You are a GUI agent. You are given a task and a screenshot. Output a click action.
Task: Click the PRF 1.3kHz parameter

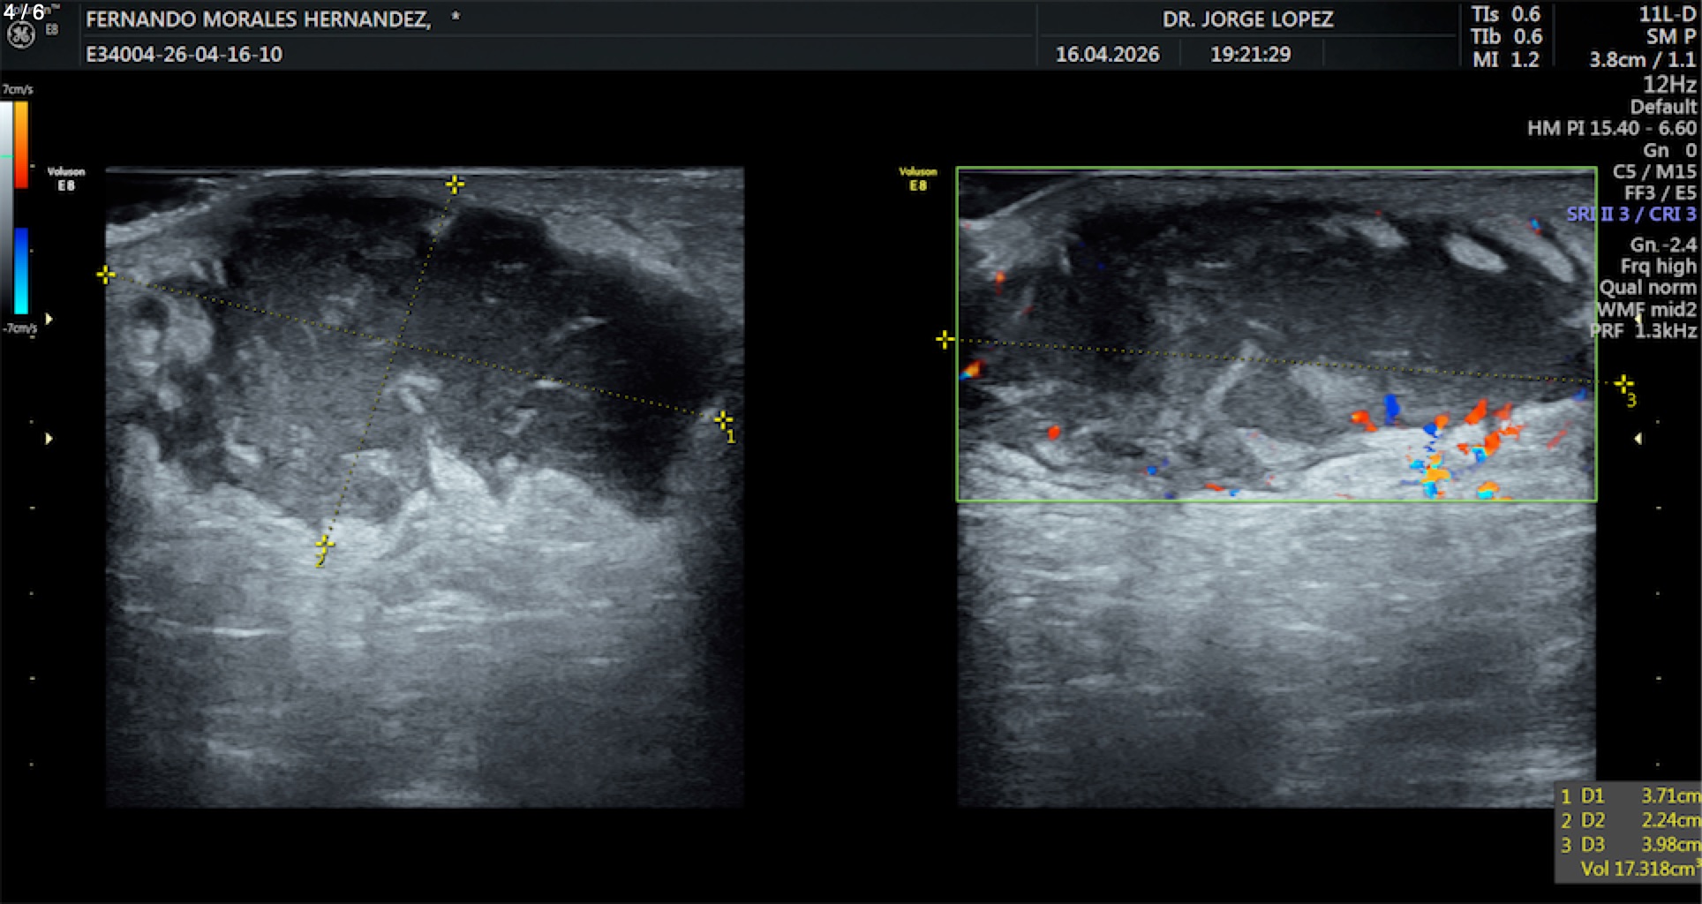pyautogui.click(x=1643, y=331)
